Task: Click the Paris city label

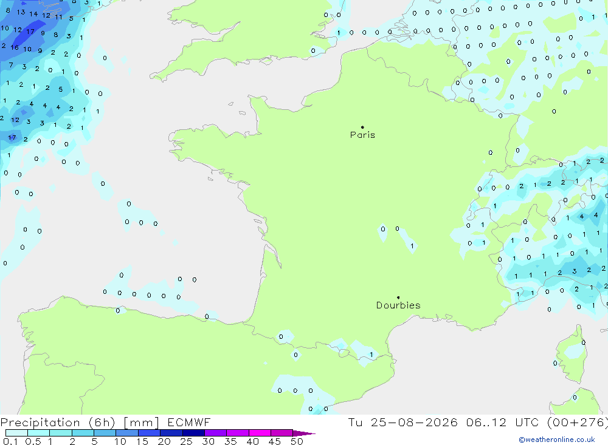Action: tap(362, 135)
